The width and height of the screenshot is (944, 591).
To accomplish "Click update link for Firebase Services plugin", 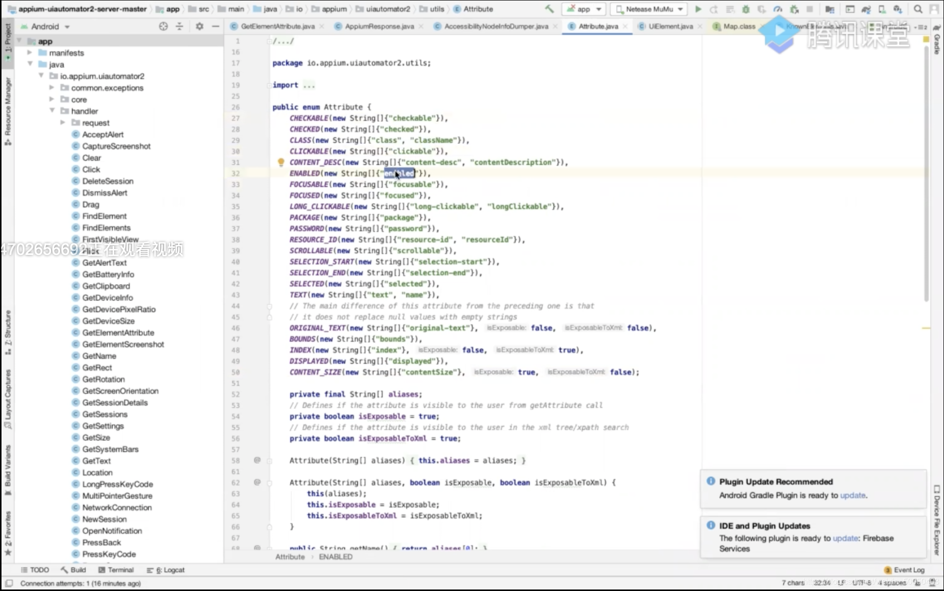I will coord(845,538).
